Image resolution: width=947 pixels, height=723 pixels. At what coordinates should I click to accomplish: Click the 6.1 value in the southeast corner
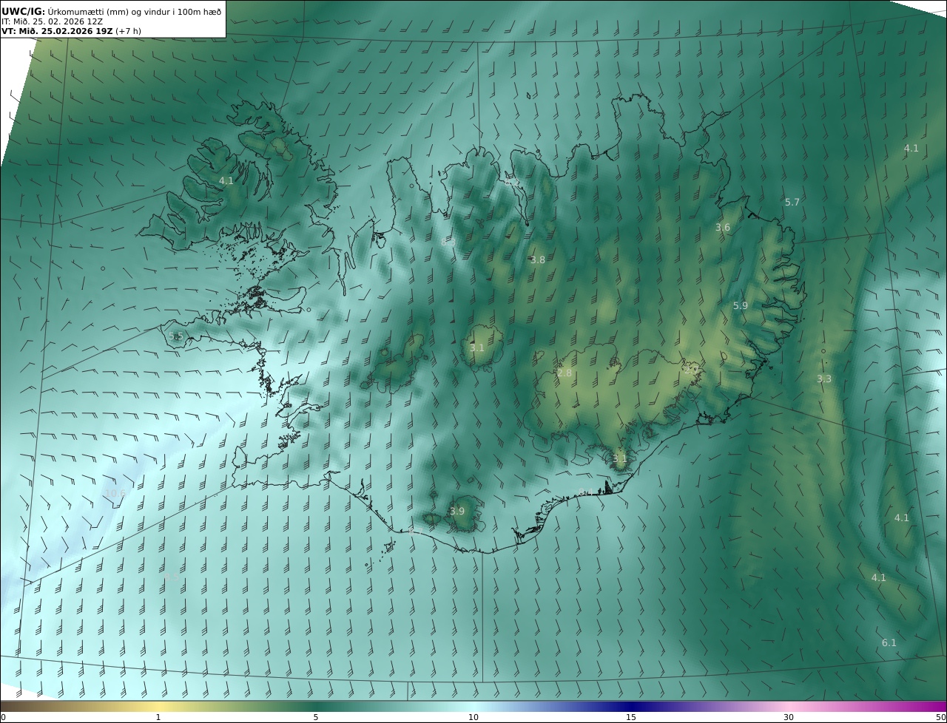coord(889,642)
